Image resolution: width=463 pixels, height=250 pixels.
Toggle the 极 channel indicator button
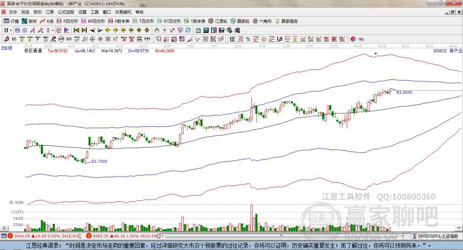click(x=59, y=30)
